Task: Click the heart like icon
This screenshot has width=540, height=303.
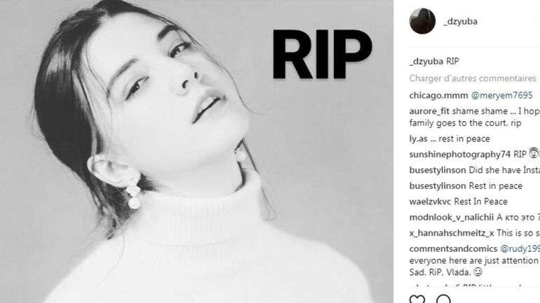Action: tap(417, 300)
